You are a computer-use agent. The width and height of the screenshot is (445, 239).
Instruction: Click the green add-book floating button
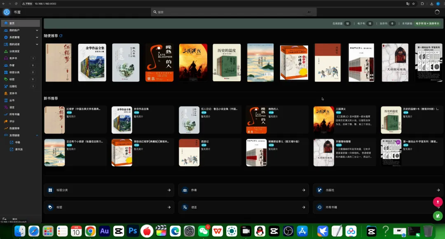(x=438, y=216)
